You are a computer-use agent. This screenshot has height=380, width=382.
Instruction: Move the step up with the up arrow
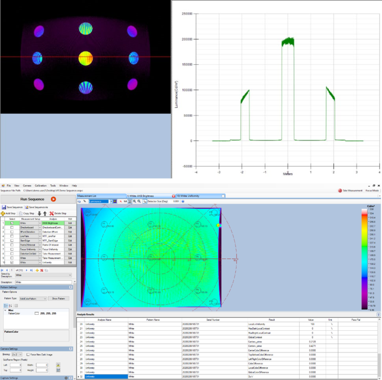coord(45,213)
